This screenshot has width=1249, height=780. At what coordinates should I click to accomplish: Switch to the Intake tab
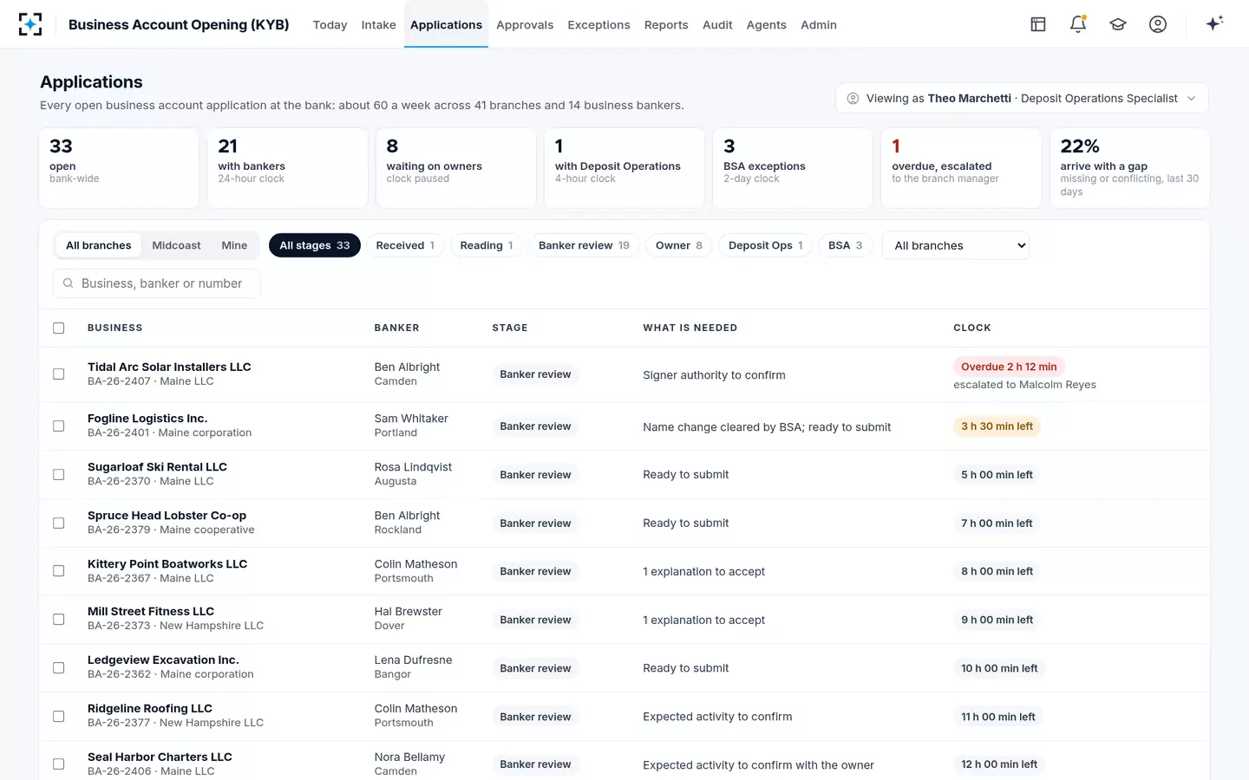pyautogui.click(x=379, y=24)
